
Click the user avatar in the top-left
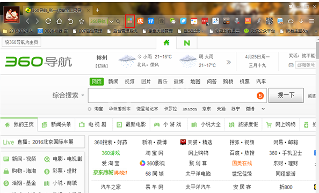[x=12, y=14]
